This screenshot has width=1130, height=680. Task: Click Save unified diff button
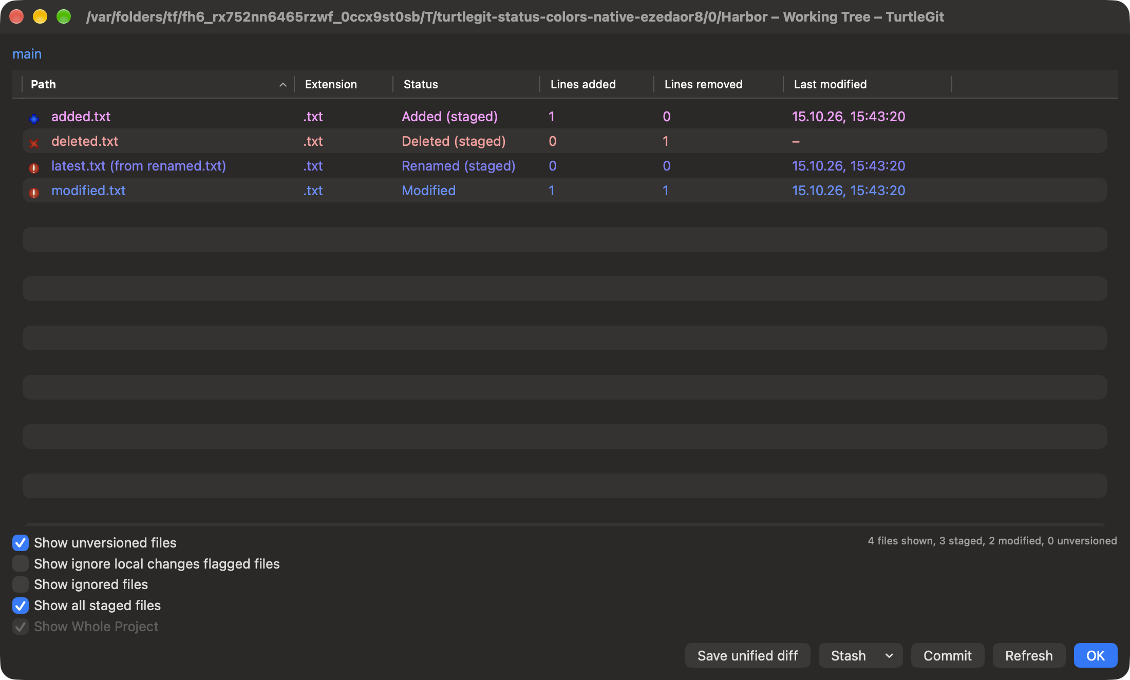click(747, 655)
